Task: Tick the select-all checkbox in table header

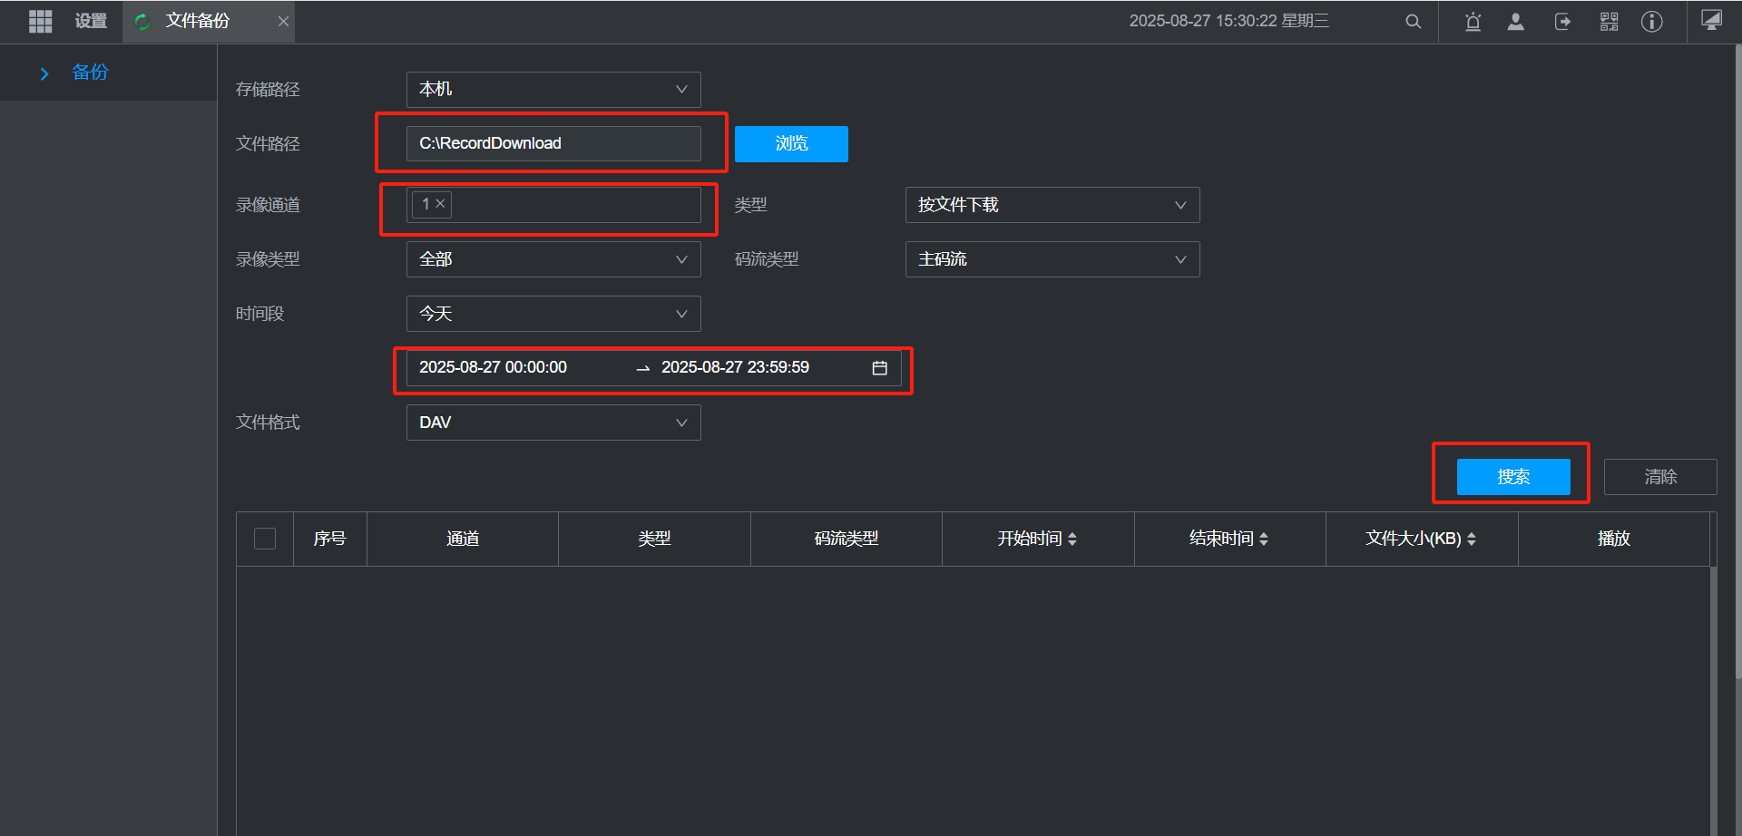Action: click(x=265, y=539)
